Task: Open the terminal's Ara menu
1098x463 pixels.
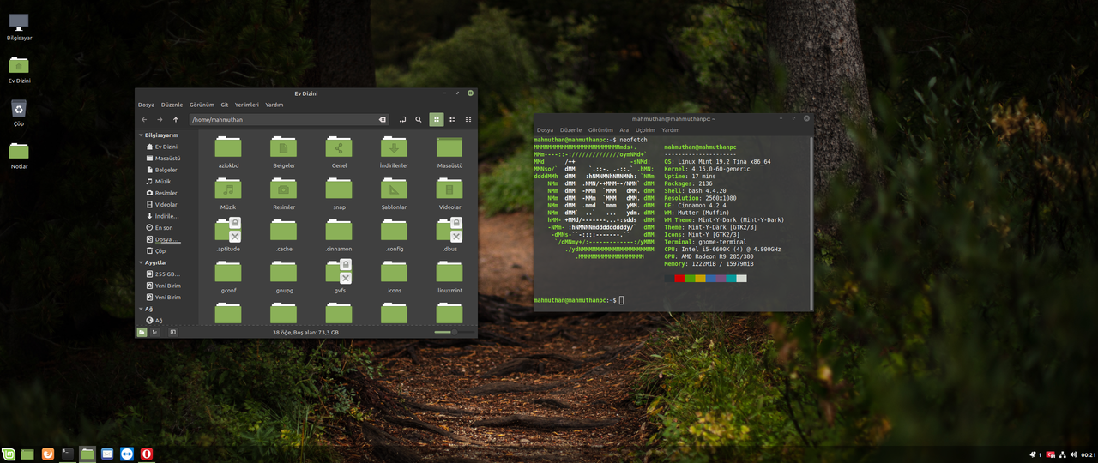Action: coord(624,130)
